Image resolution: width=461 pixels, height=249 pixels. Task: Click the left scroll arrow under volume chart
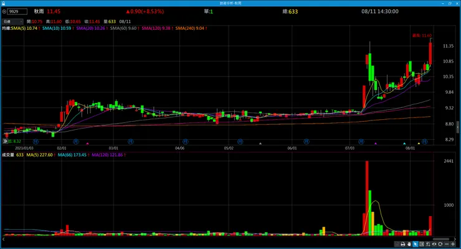click(x=3, y=239)
